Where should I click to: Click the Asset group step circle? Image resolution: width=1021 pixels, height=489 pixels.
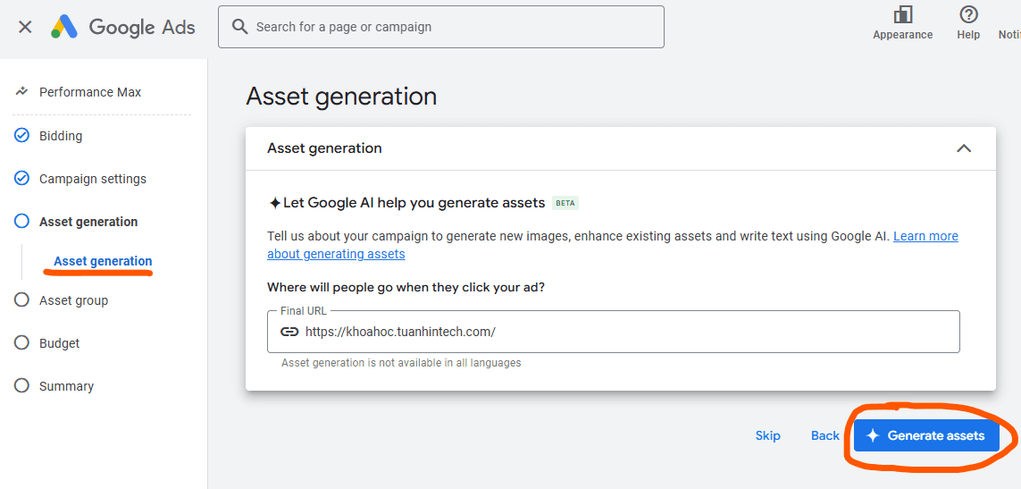click(x=21, y=299)
